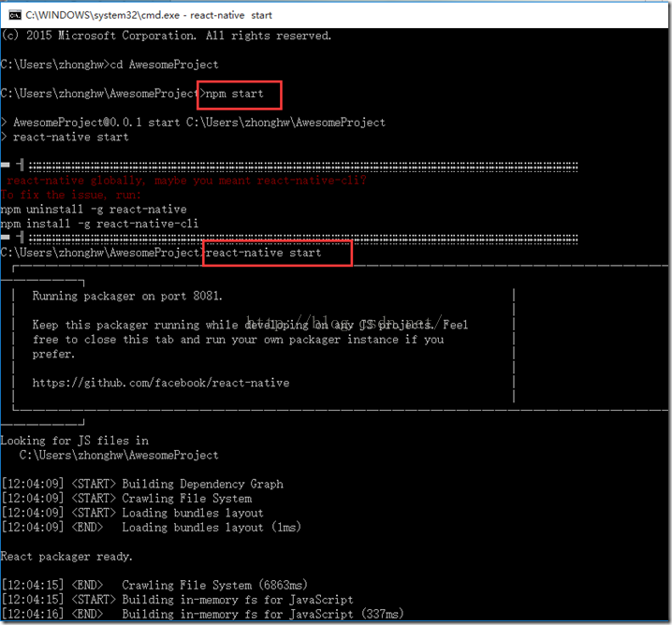Viewport: 672px width, 625px height.
Task: Click 'Looking for JS files in' line
Action: (x=75, y=441)
